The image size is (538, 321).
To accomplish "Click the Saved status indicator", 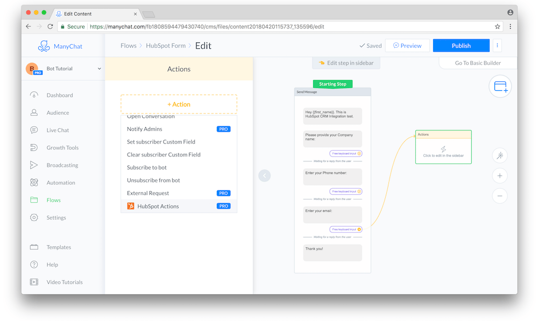I will [370, 46].
